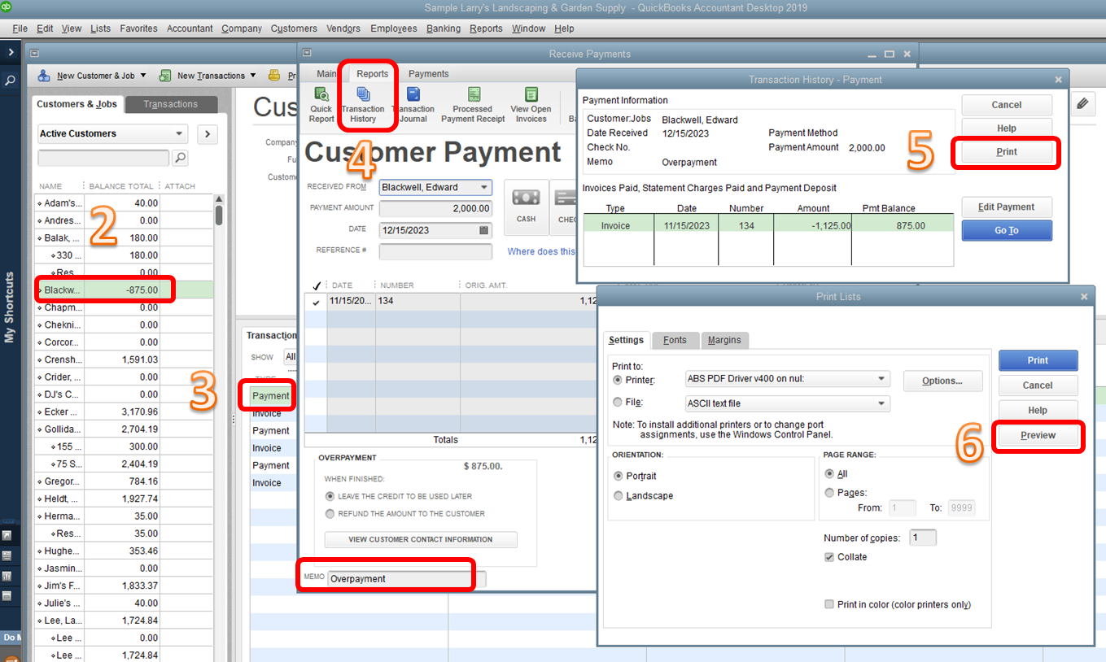Click the Date calendar picker
1106x662 pixels.
[484, 229]
